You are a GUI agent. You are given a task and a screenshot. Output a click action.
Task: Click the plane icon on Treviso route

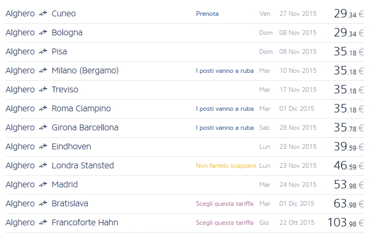(43, 90)
